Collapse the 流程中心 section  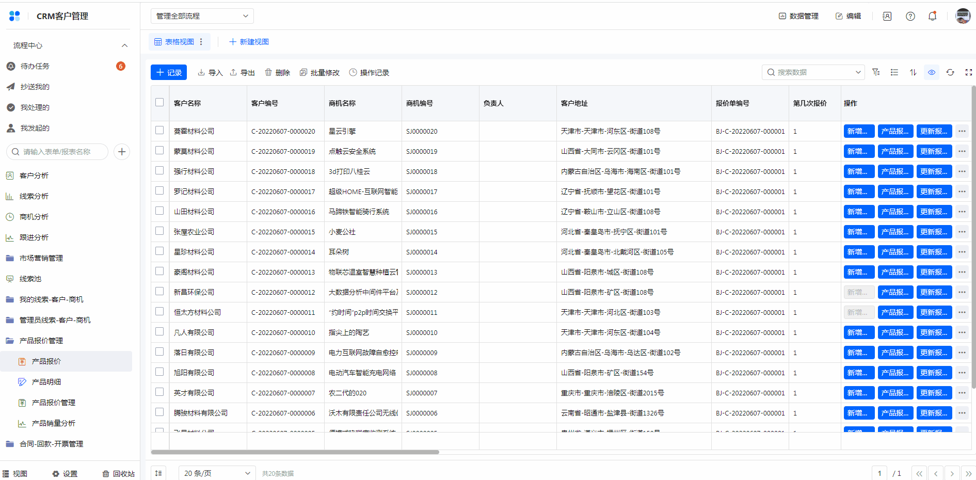pos(124,45)
